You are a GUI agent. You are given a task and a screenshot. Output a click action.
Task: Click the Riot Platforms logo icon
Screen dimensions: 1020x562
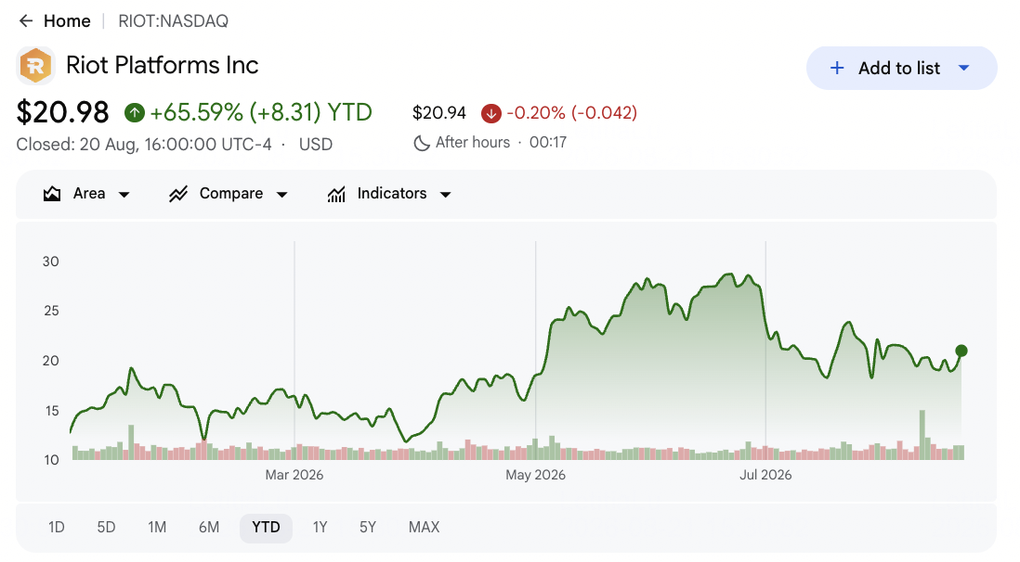point(36,66)
